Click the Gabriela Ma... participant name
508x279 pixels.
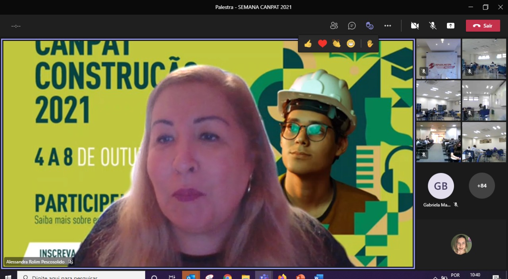coord(437,205)
